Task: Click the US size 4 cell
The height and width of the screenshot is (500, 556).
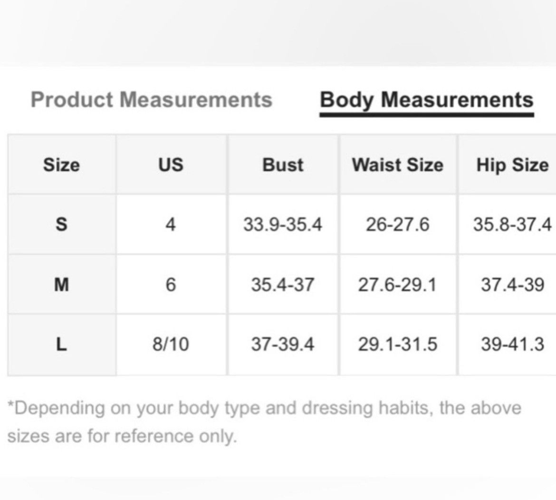Action: click(x=171, y=224)
